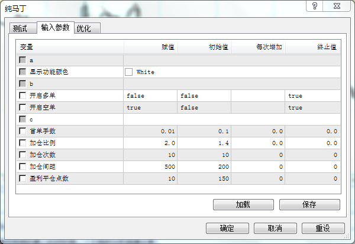This screenshot has width=355, height=244.
Task: Click the White color name text
Action: click(146, 72)
